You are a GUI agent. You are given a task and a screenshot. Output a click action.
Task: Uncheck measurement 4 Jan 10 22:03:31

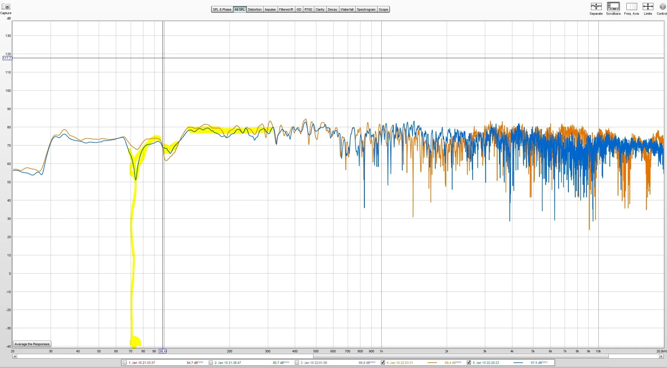tap(383, 362)
